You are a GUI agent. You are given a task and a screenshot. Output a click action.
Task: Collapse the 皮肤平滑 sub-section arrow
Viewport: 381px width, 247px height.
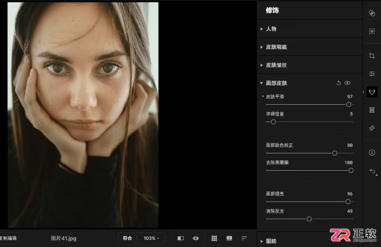click(x=263, y=96)
